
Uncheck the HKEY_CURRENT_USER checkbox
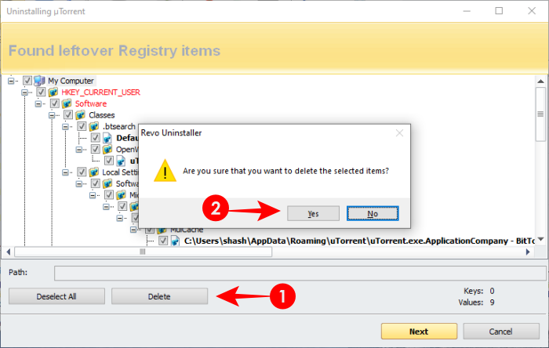(x=41, y=92)
